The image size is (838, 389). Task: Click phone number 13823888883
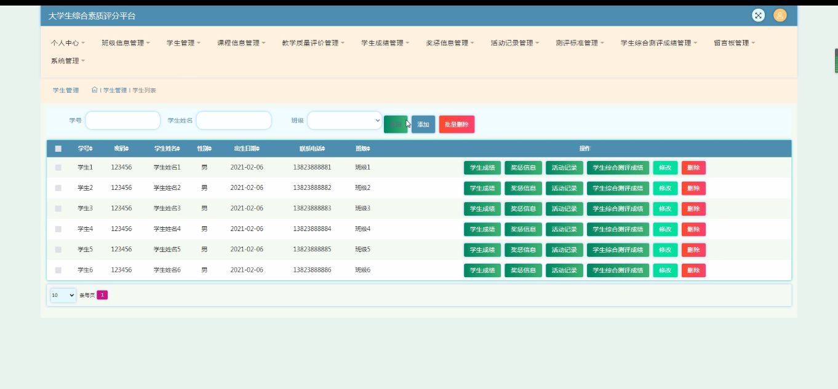tap(312, 208)
